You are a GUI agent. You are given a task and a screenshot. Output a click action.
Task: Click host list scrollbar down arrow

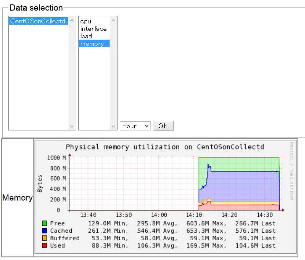coord(72,126)
